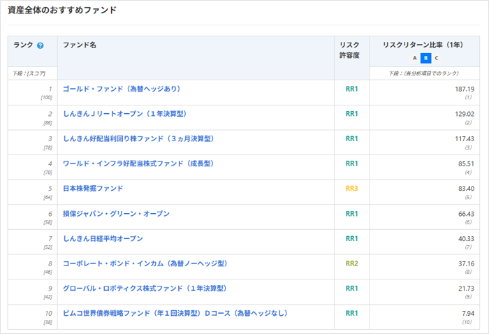Click RR3 badge for 日本株発掘ファンド
This screenshot has width=489, height=334.
351,189
